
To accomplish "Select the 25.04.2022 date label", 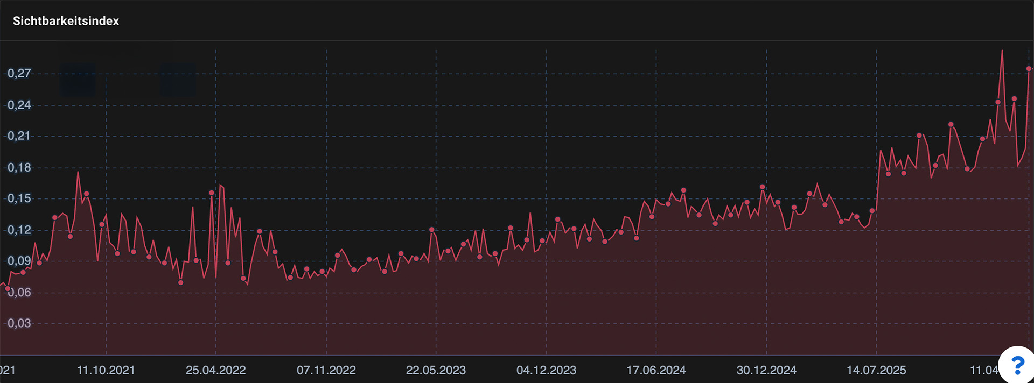I will click(x=216, y=370).
